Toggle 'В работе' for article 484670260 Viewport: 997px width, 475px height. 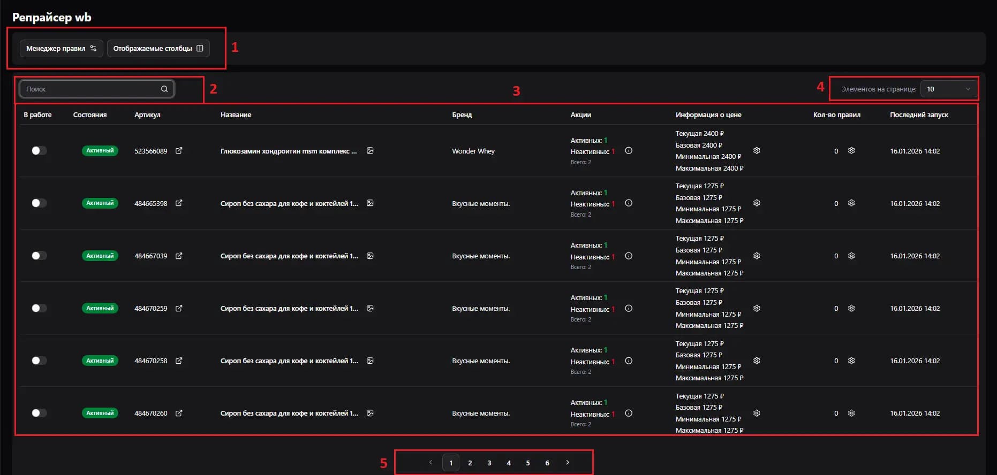coord(39,413)
